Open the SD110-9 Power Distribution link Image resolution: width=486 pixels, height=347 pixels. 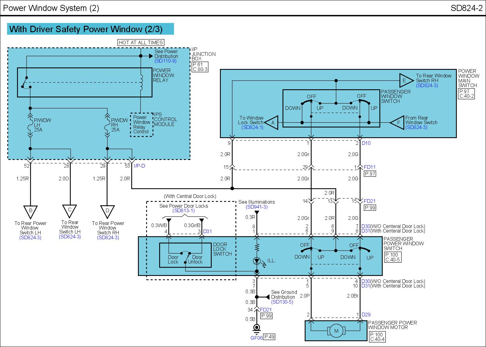165,61
